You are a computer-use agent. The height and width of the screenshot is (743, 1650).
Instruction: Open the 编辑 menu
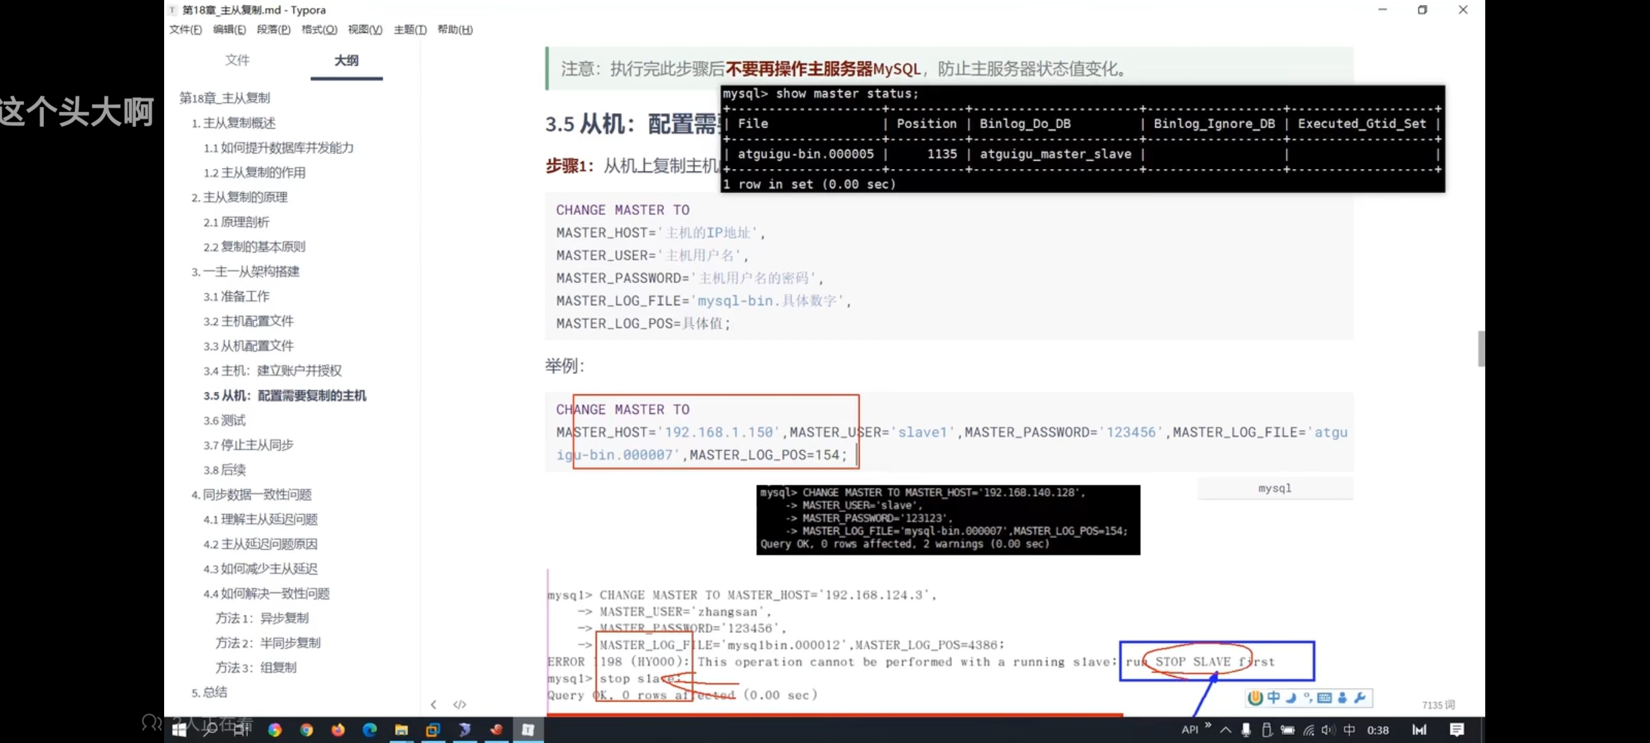click(229, 30)
